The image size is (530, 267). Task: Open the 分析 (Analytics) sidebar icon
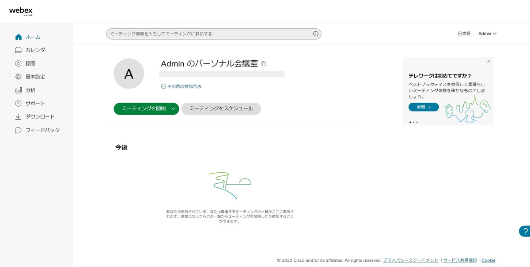[x=18, y=89]
